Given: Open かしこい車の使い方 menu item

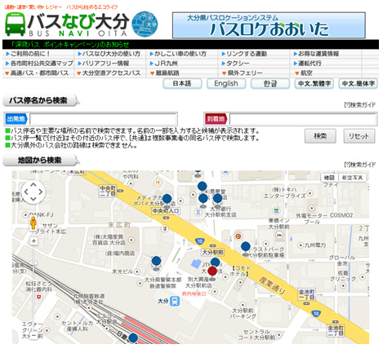Looking at the screenshot, I should (178, 54).
